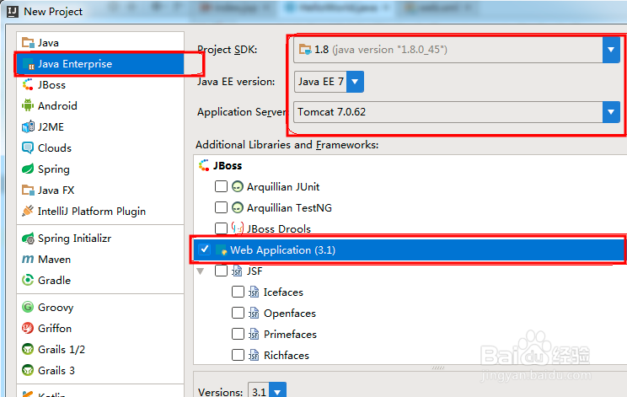Open the Versions 3.1 dropdown

(277, 390)
